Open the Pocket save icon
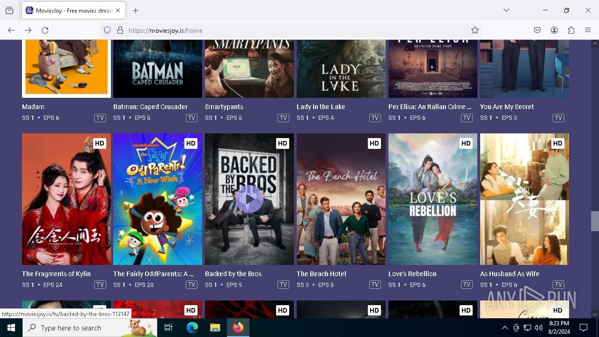This screenshot has width=599, height=337. (x=537, y=30)
